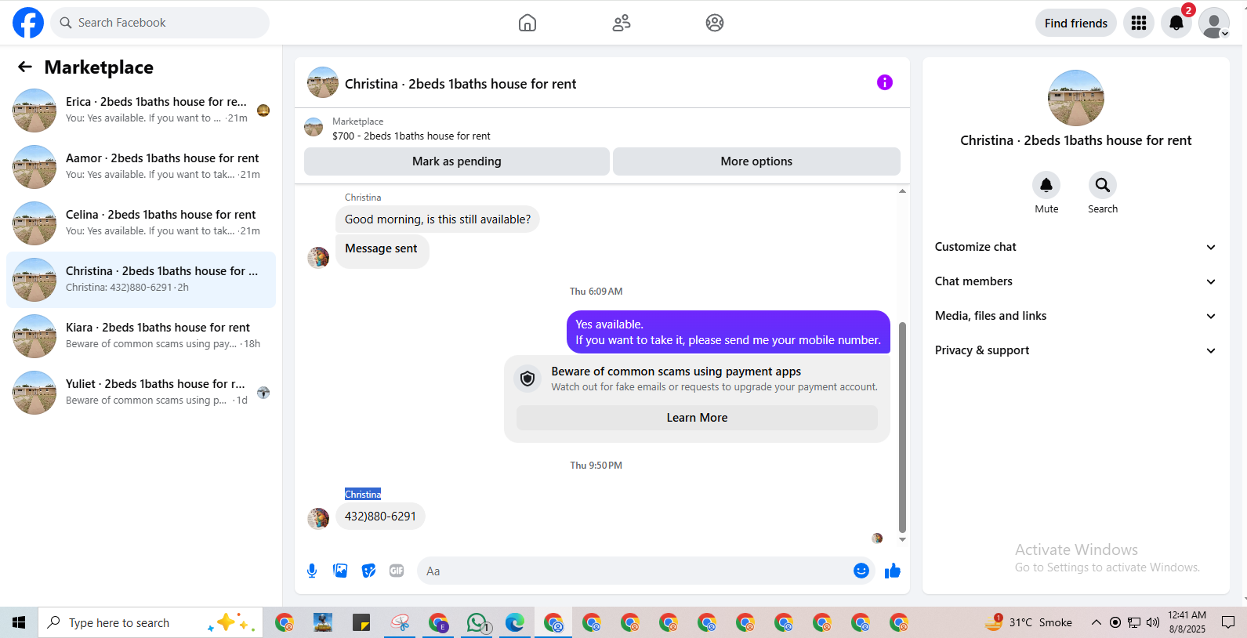
Task: Expand Privacy & support section
Action: [x=1075, y=350]
